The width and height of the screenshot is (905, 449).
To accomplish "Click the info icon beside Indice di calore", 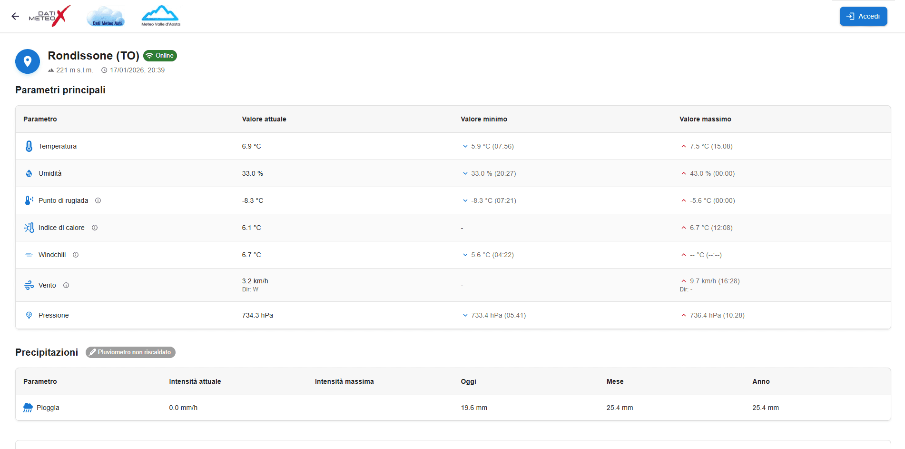I will pyautogui.click(x=95, y=228).
